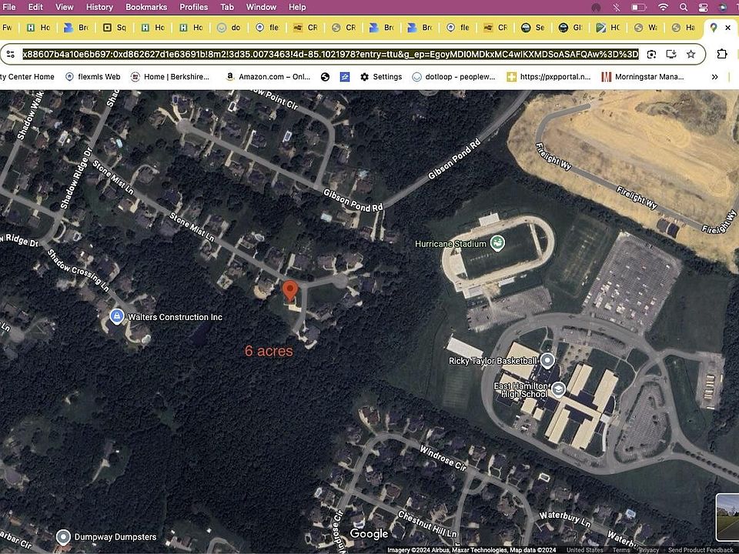
Task: Open Home | Berkshire bookmark
Action: click(x=169, y=77)
